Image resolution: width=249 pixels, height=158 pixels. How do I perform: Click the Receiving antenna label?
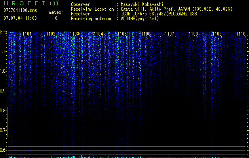pos(91,19)
